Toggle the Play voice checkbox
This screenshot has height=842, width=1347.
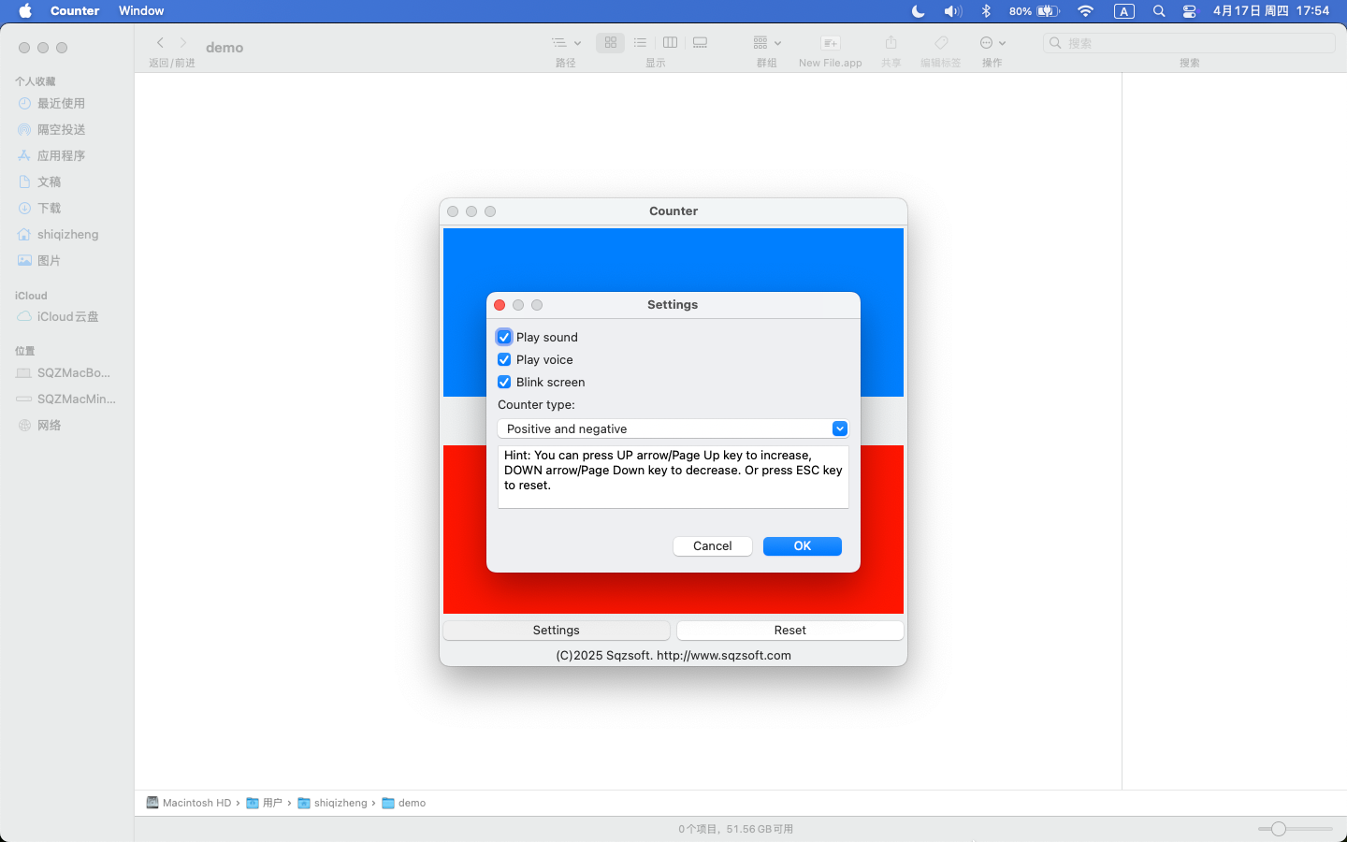click(504, 359)
